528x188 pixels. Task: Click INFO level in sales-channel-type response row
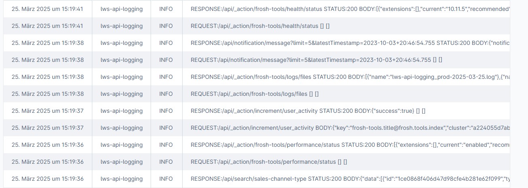point(166,179)
